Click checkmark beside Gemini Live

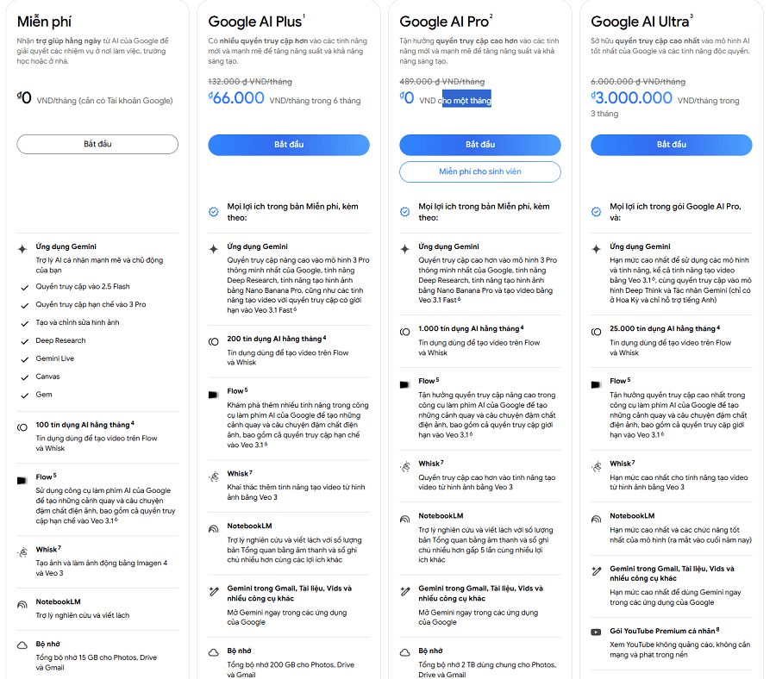pyautogui.click(x=25, y=359)
